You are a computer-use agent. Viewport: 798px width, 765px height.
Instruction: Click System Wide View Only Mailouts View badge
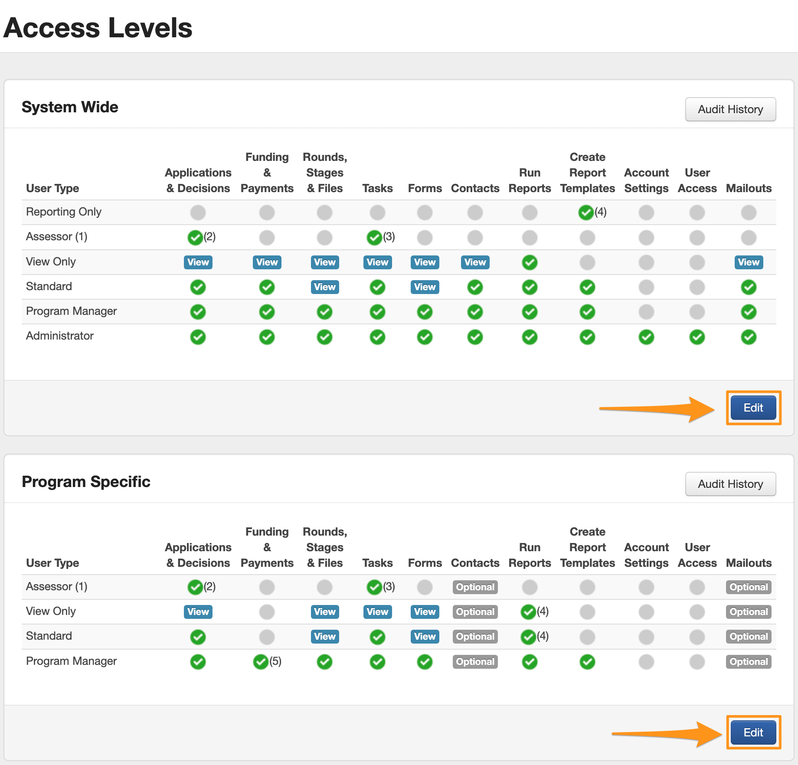tap(749, 262)
